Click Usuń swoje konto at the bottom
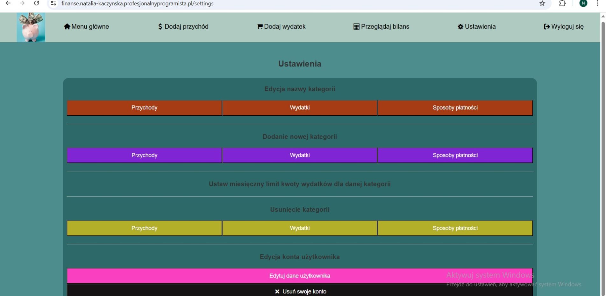Screen dimensions: 606x296 299,291
